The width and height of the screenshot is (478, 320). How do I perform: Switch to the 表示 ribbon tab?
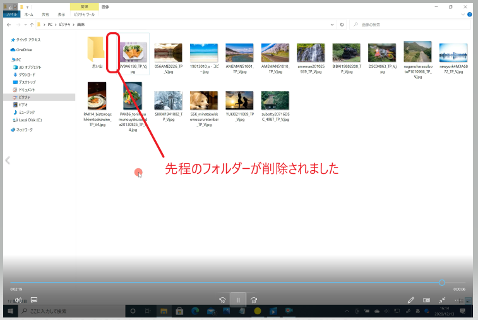click(x=61, y=13)
